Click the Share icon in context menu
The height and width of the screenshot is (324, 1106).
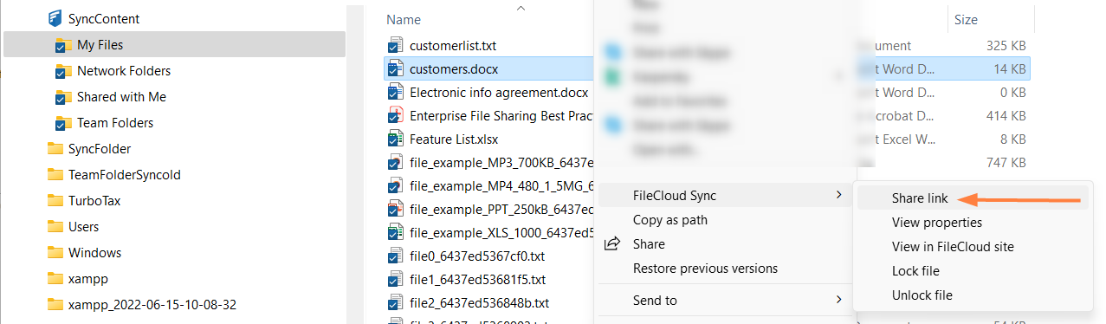(x=612, y=244)
